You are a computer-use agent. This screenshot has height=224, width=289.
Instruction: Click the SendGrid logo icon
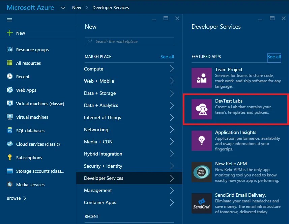point(202,203)
